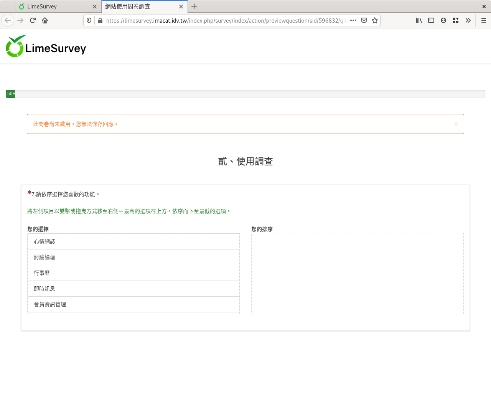Select the 心情網誌 choice item
The width and height of the screenshot is (491, 393).
[133, 241]
